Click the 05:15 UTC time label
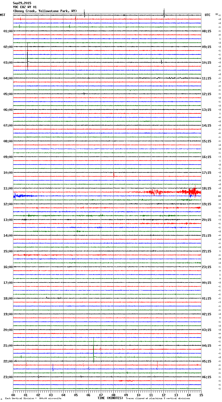Image resolution: width=222 pixels, height=402 pixels. click(x=207, y=361)
